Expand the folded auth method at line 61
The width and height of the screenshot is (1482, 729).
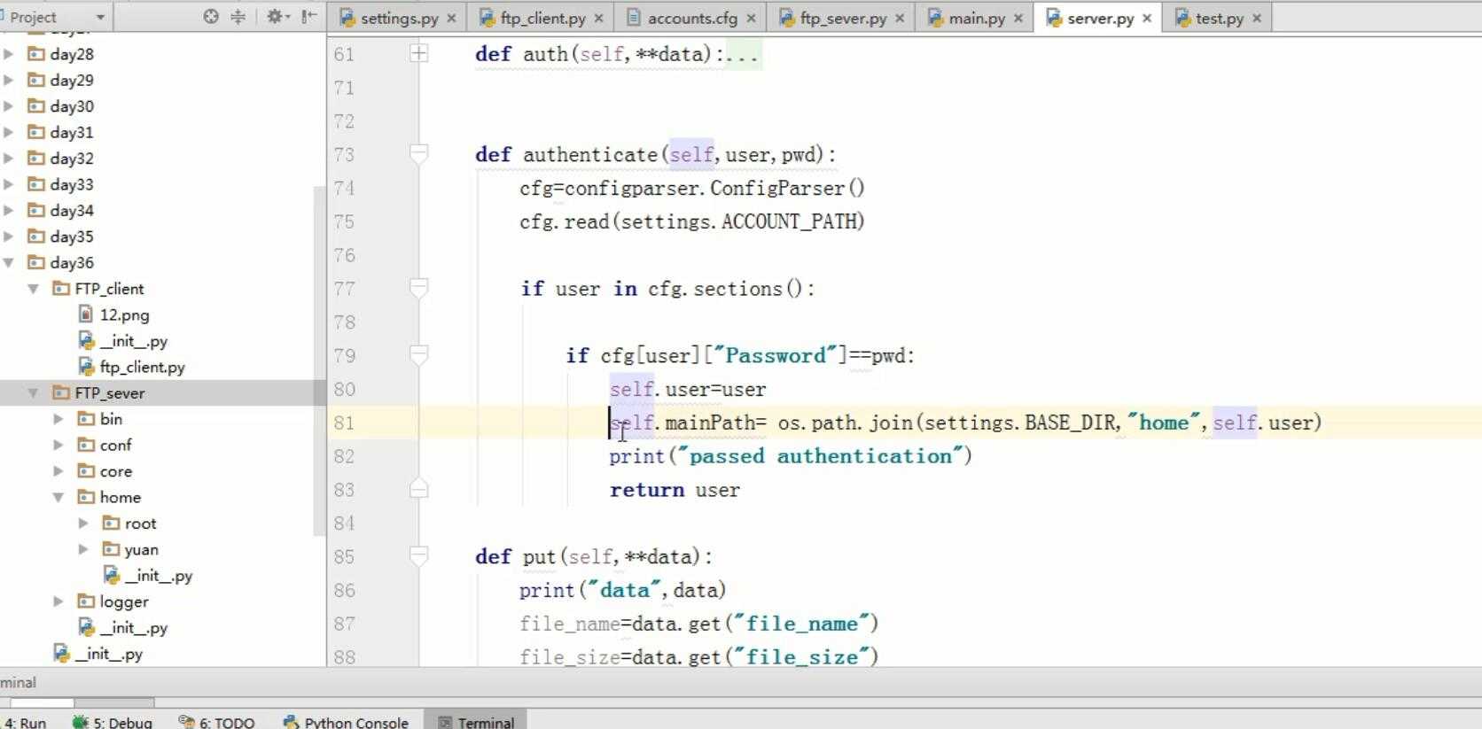[419, 54]
